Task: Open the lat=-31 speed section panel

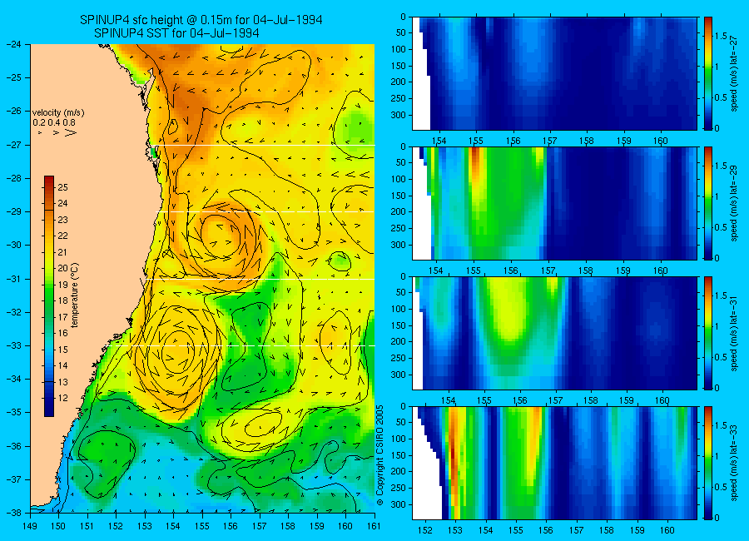Action: coord(554,333)
